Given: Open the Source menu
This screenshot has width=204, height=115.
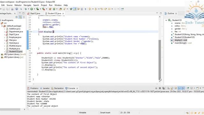Looking at the screenshot, I should (x=10, y=5).
